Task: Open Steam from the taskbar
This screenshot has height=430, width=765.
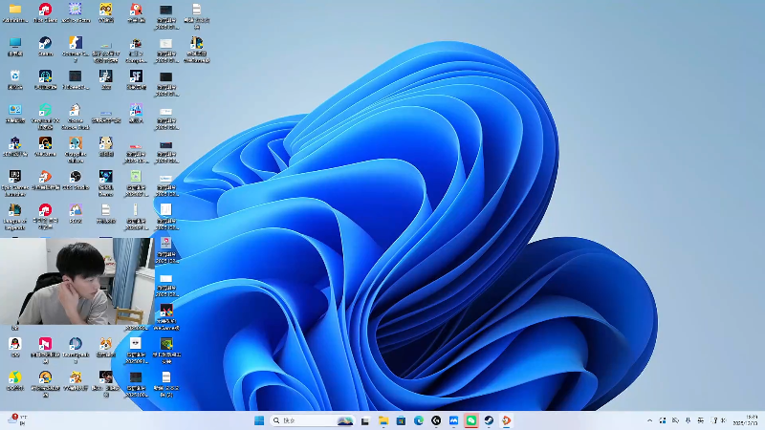Action: [x=488, y=420]
